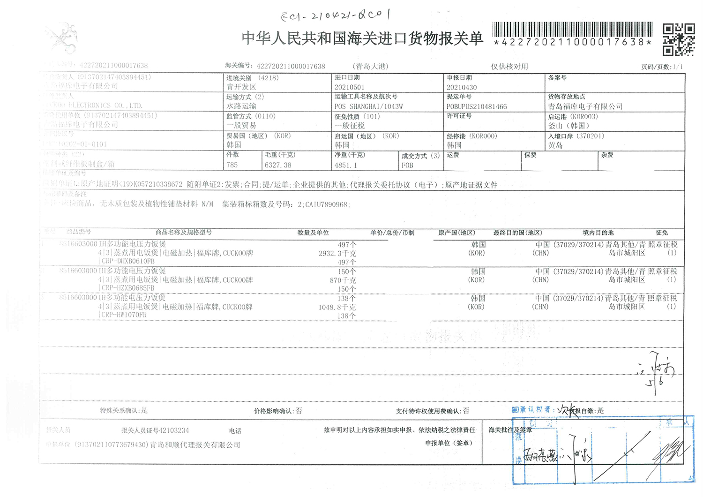Click container number CAIU7890968
Image resolution: width=703 pixels, height=497 pixels.
coord(326,204)
